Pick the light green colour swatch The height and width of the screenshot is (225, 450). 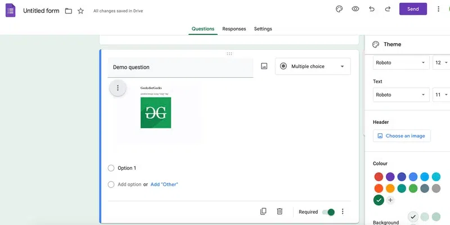413,188
